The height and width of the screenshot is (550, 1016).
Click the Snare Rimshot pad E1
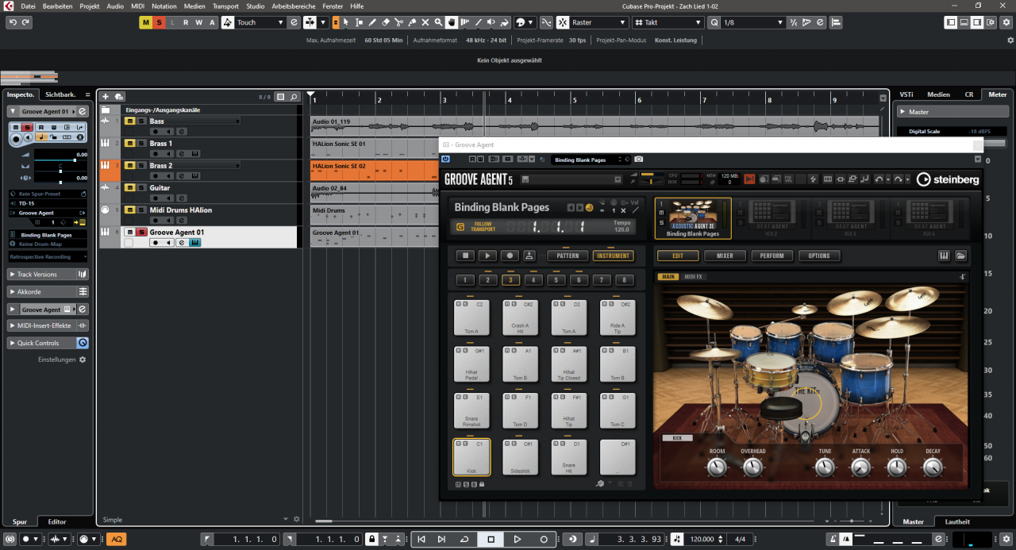coord(471,410)
